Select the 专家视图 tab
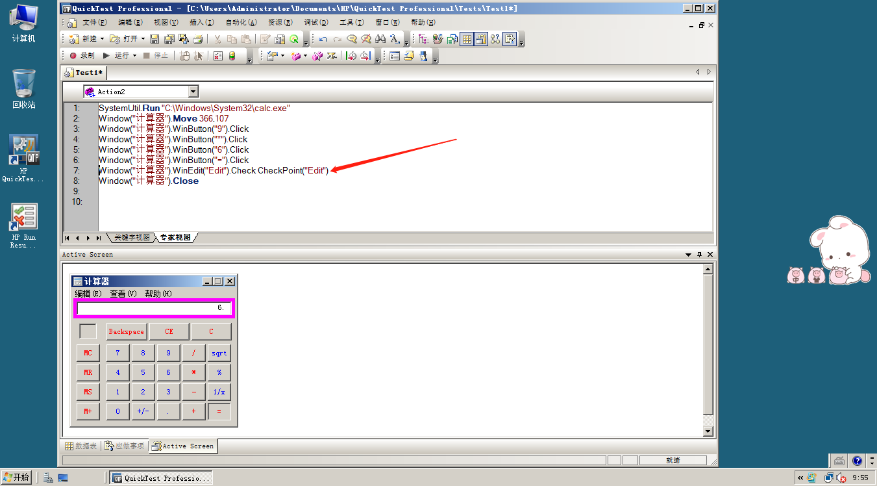This screenshot has width=877, height=486. 175,238
